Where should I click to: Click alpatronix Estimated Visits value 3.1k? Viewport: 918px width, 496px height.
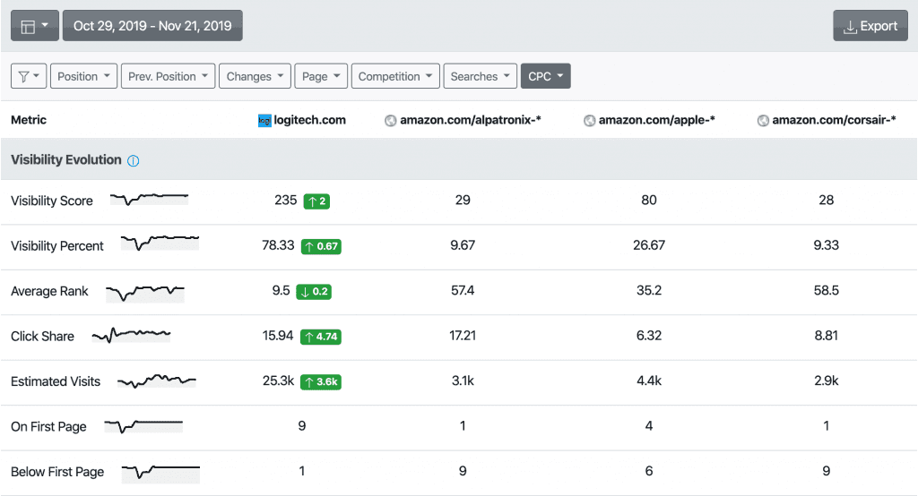(x=463, y=381)
